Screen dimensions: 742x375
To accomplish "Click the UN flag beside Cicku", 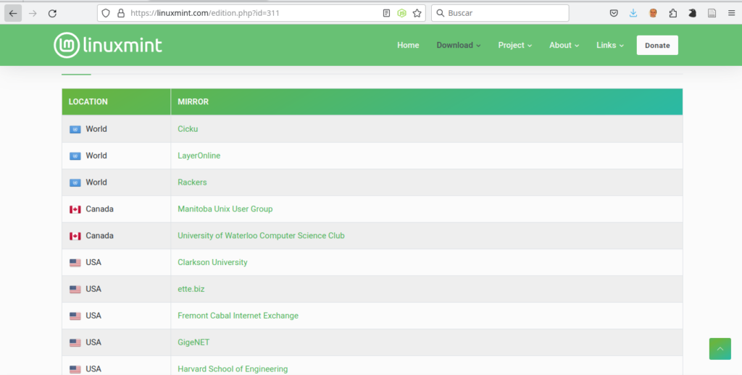I will click(75, 129).
